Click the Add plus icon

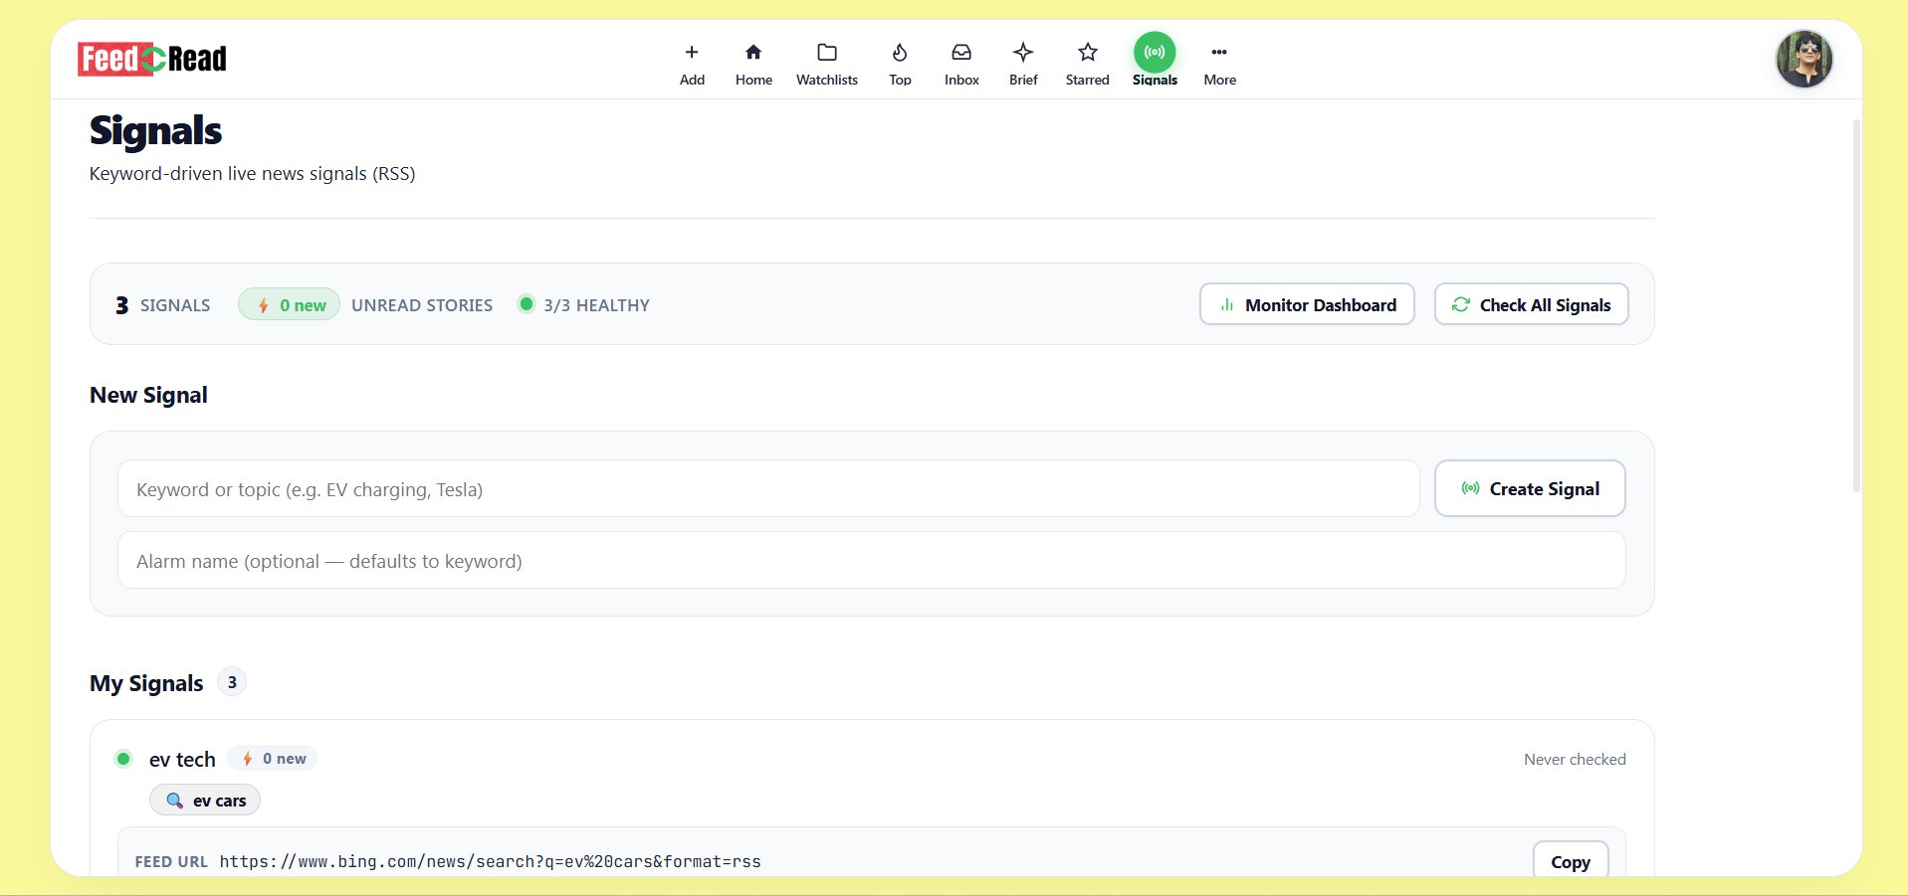692,53
